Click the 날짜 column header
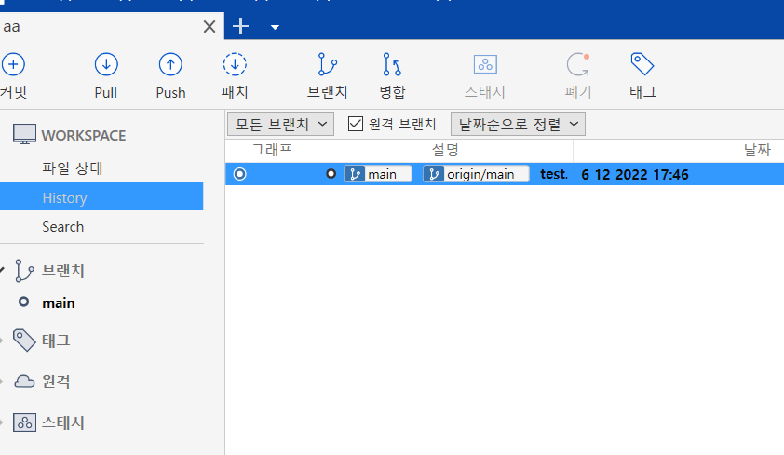This screenshot has width=784, height=455. (757, 150)
